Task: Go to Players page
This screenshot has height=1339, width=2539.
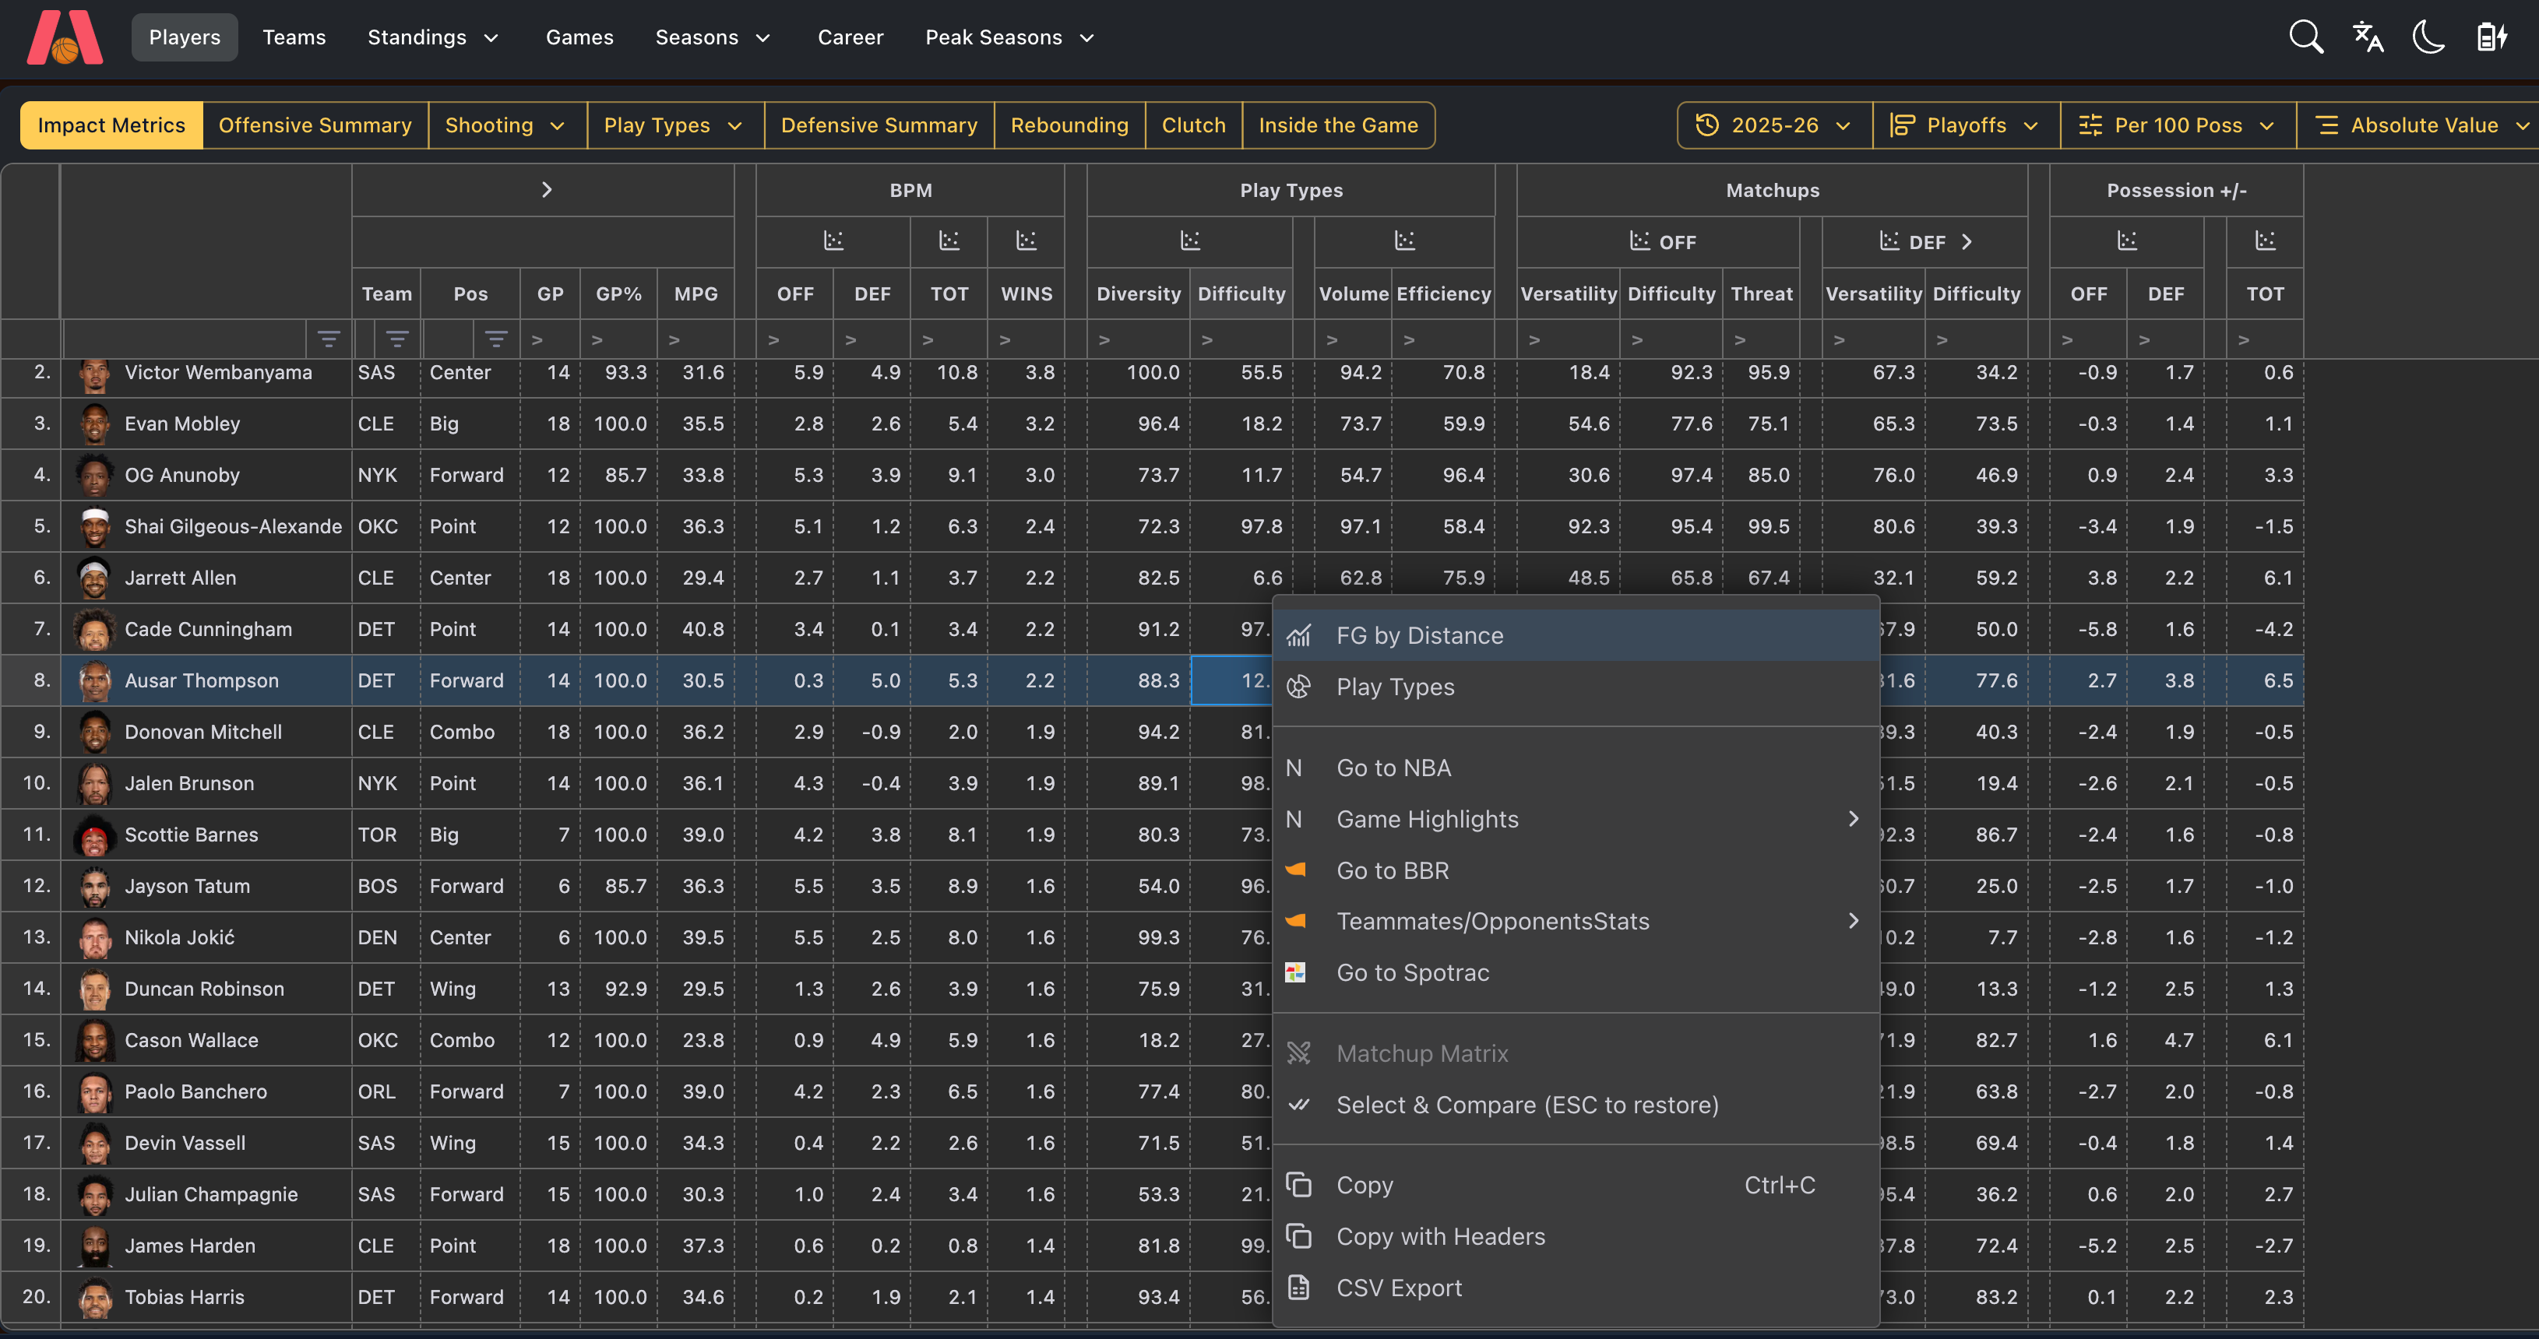Action: pyautogui.click(x=185, y=37)
